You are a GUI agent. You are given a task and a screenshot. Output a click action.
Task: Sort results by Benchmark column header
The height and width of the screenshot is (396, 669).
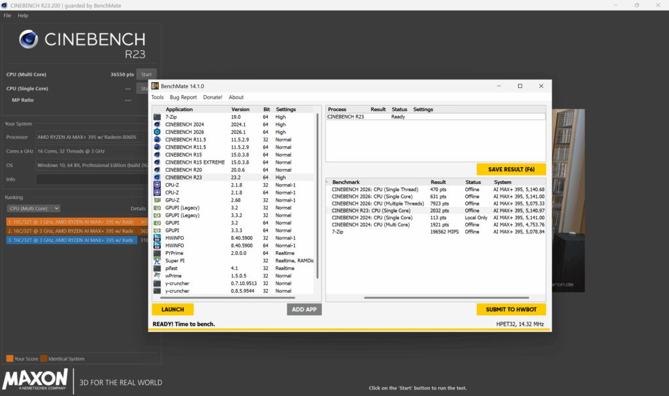[346, 182]
